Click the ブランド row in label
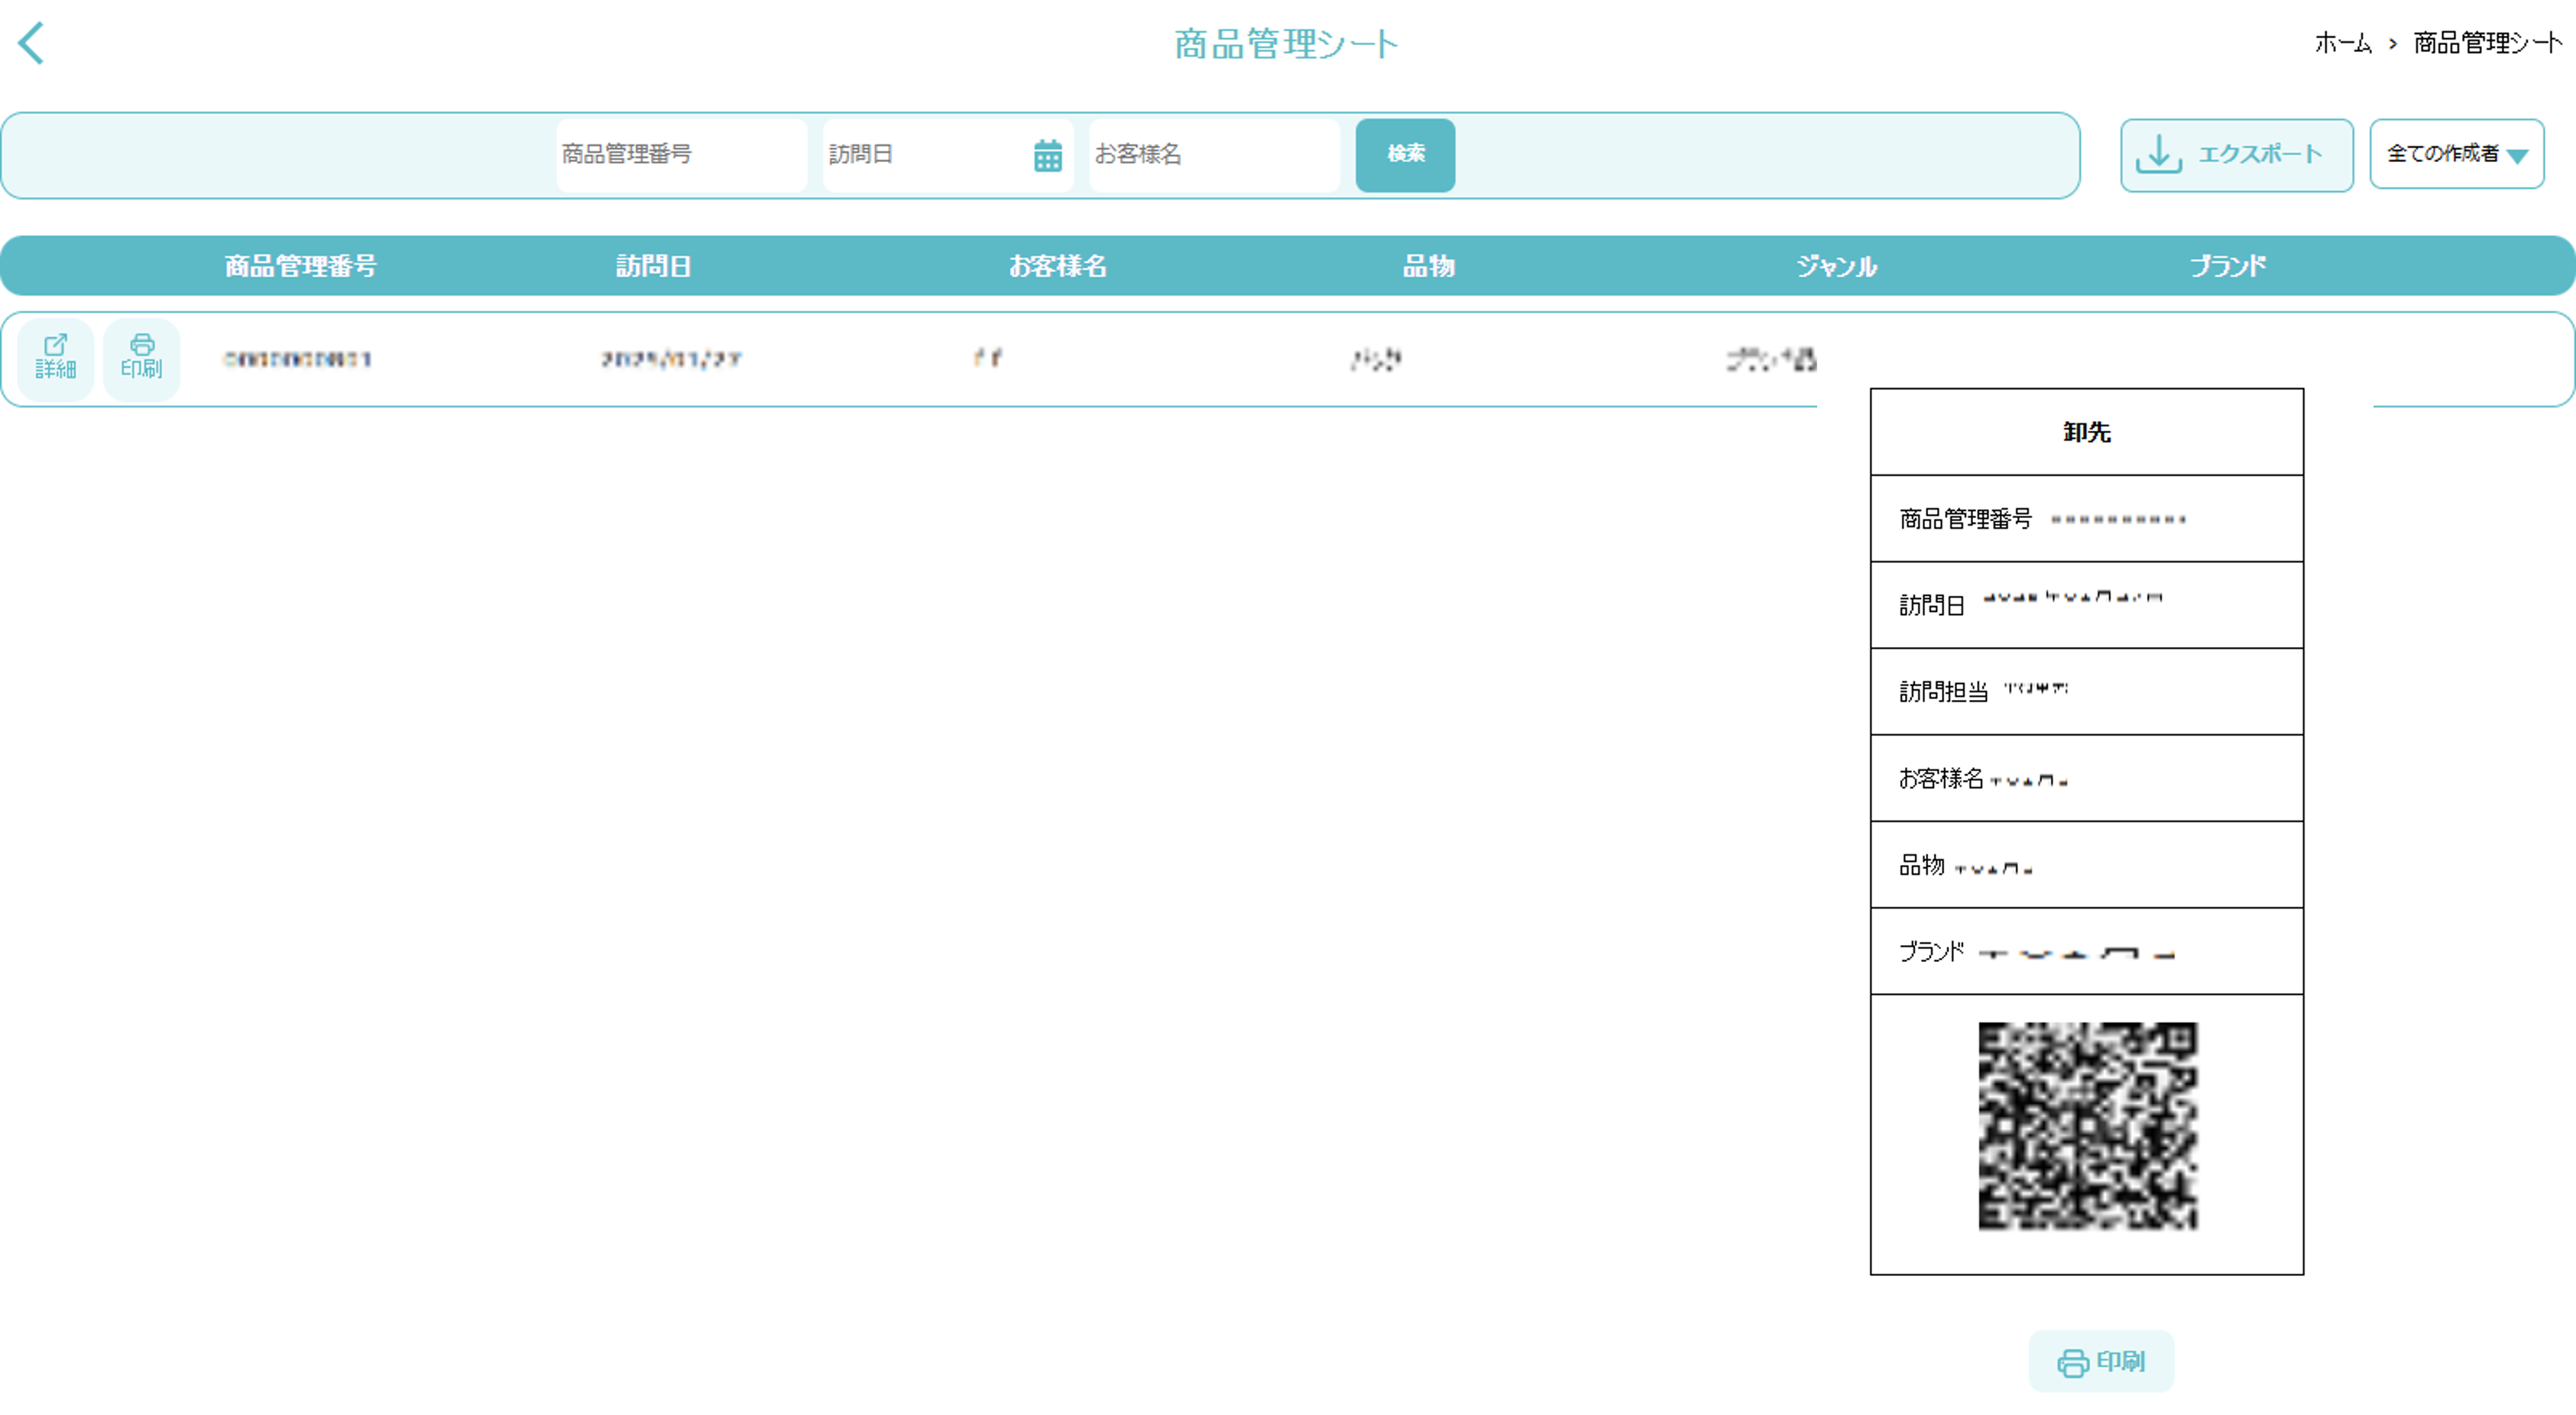This screenshot has width=2576, height=1415. [x=2086, y=951]
